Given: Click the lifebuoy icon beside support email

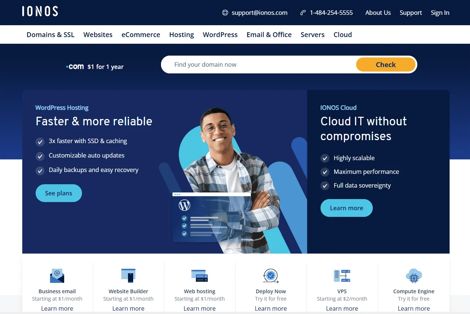Looking at the screenshot, I should (x=225, y=12).
